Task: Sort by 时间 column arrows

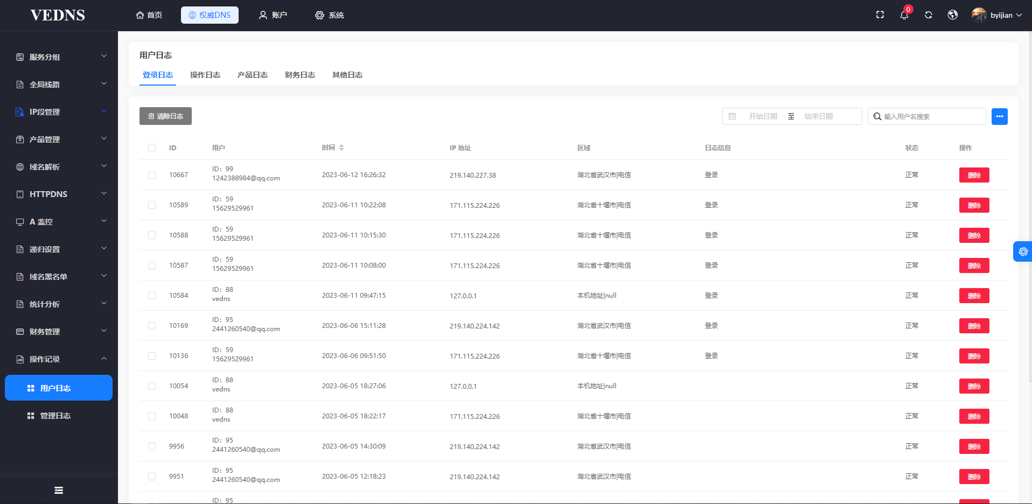Action: point(341,148)
